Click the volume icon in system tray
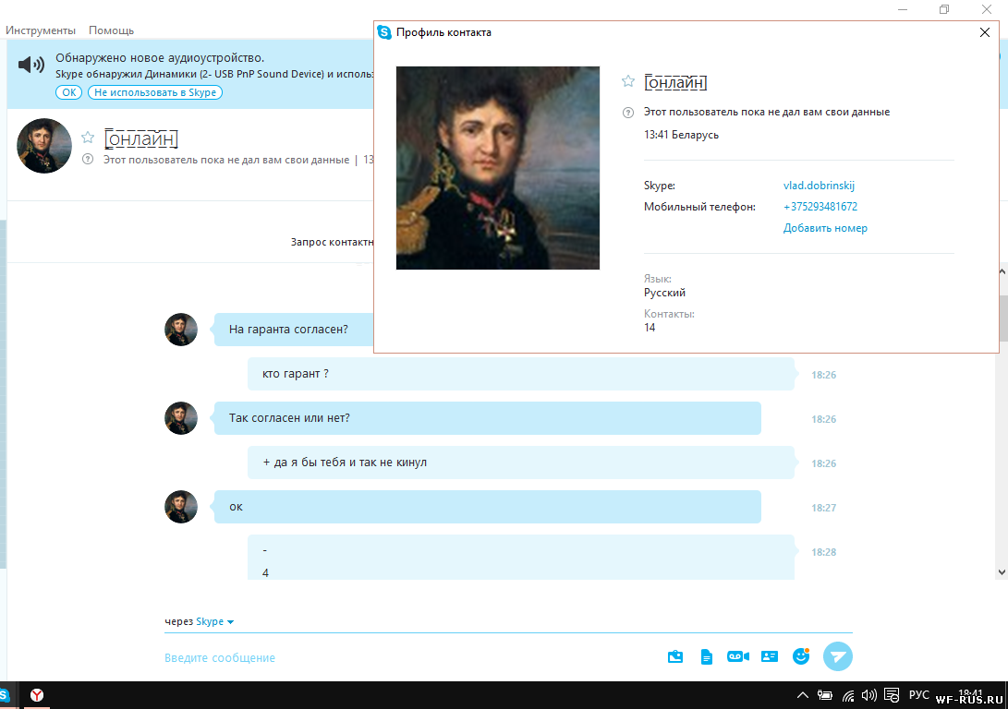 tap(868, 695)
